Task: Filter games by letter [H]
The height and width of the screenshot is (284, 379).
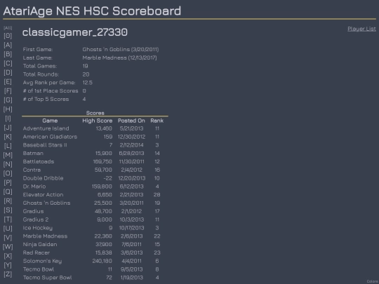Action: 8,109
